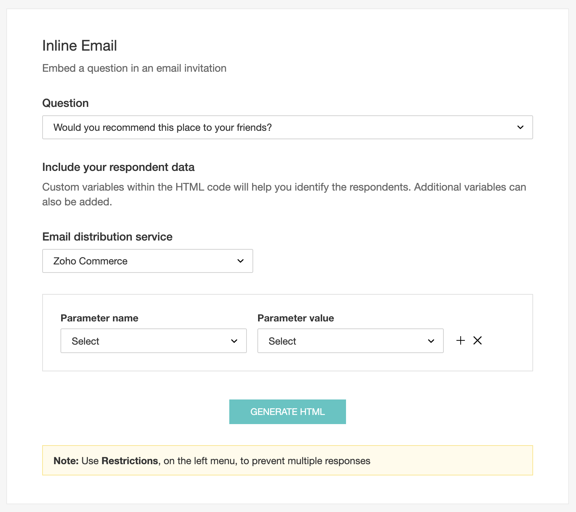Click the 'Include your respondent data' heading
The image size is (576, 512).
click(118, 167)
